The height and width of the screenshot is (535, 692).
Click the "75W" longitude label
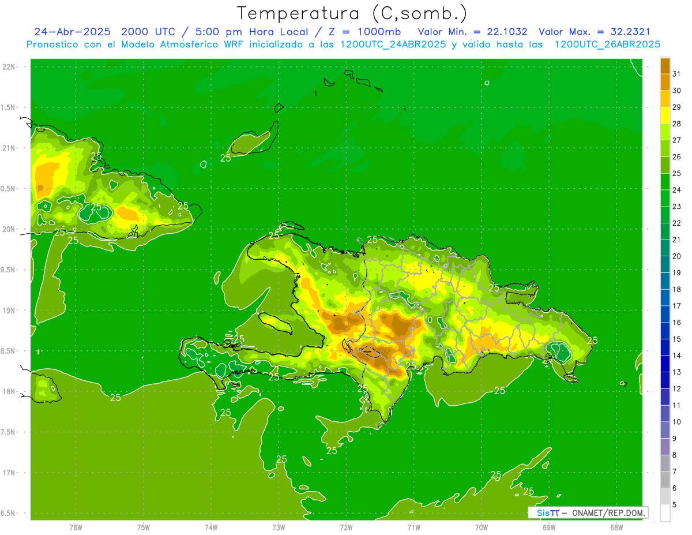click(144, 527)
